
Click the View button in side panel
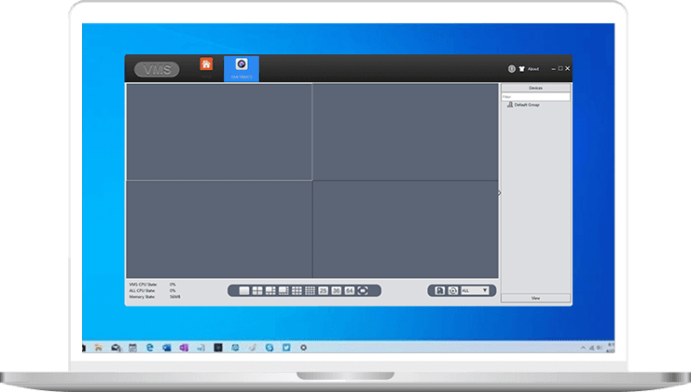(536, 298)
